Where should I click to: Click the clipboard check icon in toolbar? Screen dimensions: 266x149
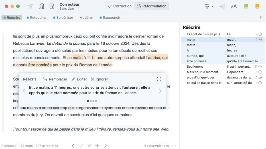pyautogui.click(x=41, y=6)
